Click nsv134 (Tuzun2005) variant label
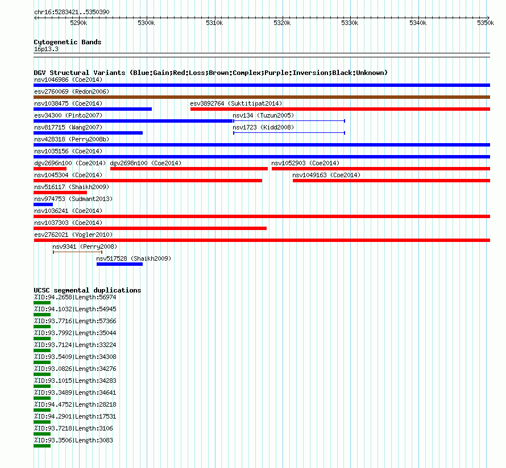 (263, 115)
